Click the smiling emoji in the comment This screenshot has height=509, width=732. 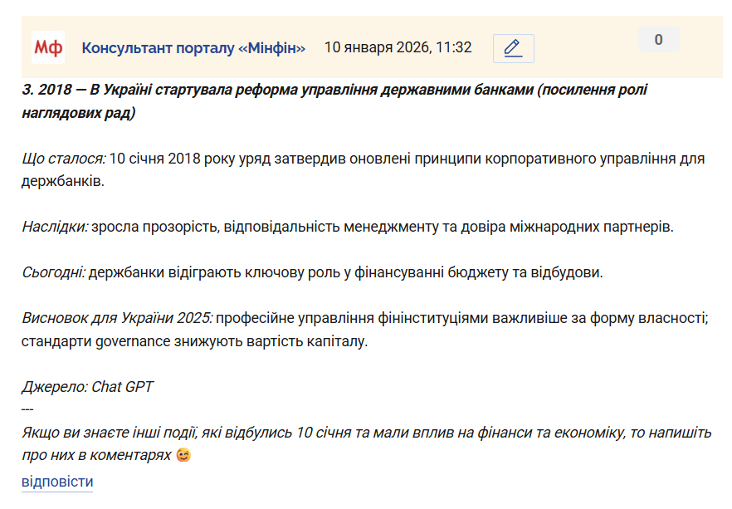184,456
